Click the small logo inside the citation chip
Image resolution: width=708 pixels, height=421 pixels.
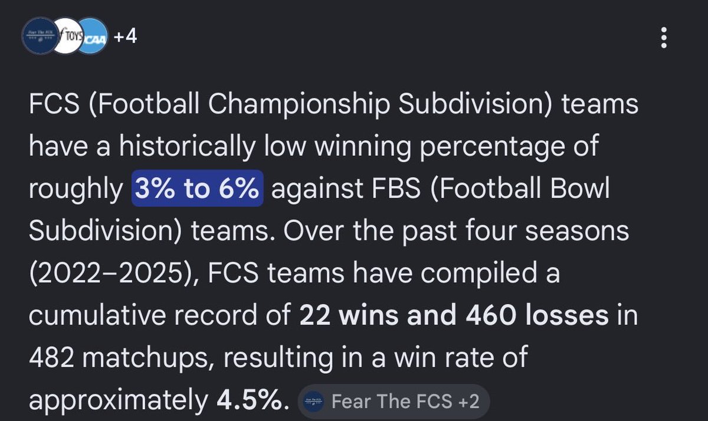click(313, 402)
